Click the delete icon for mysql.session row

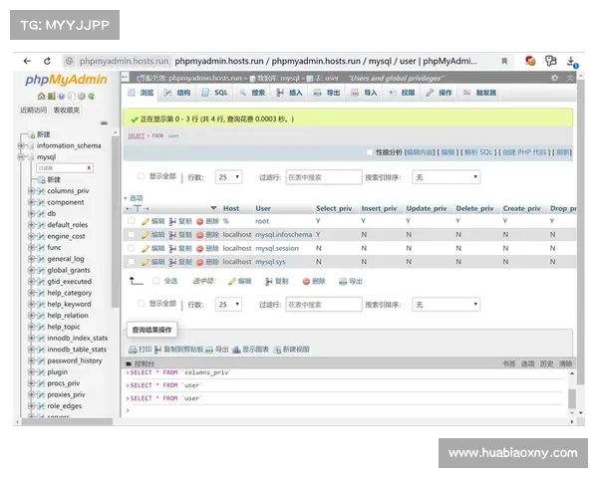pos(200,248)
